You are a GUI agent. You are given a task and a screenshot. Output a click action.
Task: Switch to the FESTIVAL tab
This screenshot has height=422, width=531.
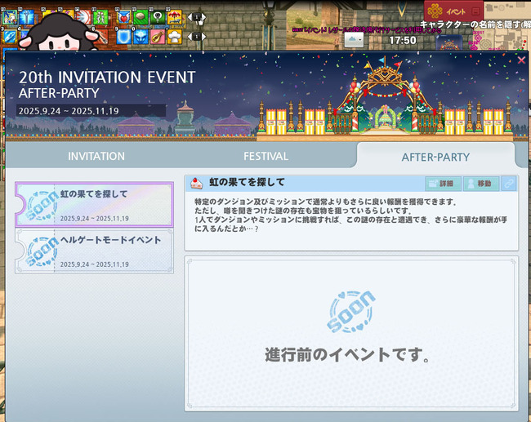pyautogui.click(x=265, y=156)
